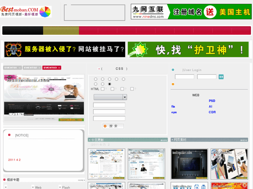This screenshot has width=253, height=189.
Task: Open the ninedns.com banner advertisement
Action: click(x=191, y=11)
